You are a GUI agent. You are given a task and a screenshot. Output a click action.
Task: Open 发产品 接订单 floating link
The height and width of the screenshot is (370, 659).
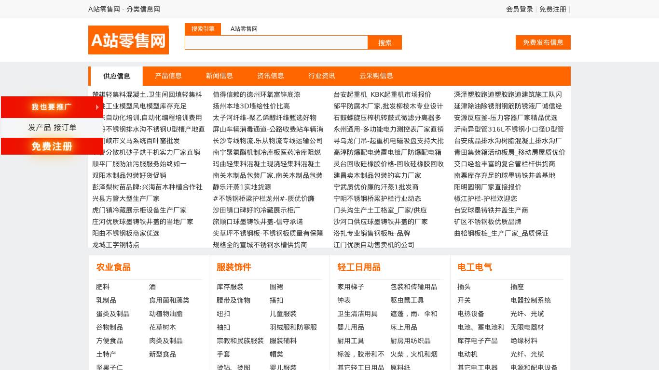pyautogui.click(x=52, y=128)
